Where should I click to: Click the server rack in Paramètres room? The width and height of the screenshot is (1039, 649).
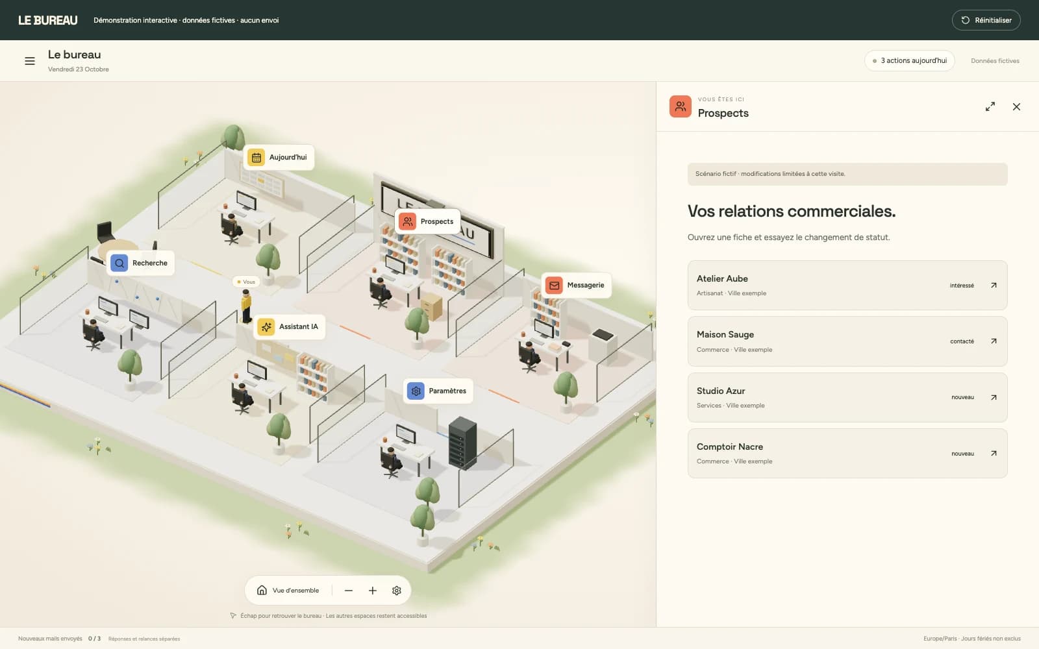(462, 443)
